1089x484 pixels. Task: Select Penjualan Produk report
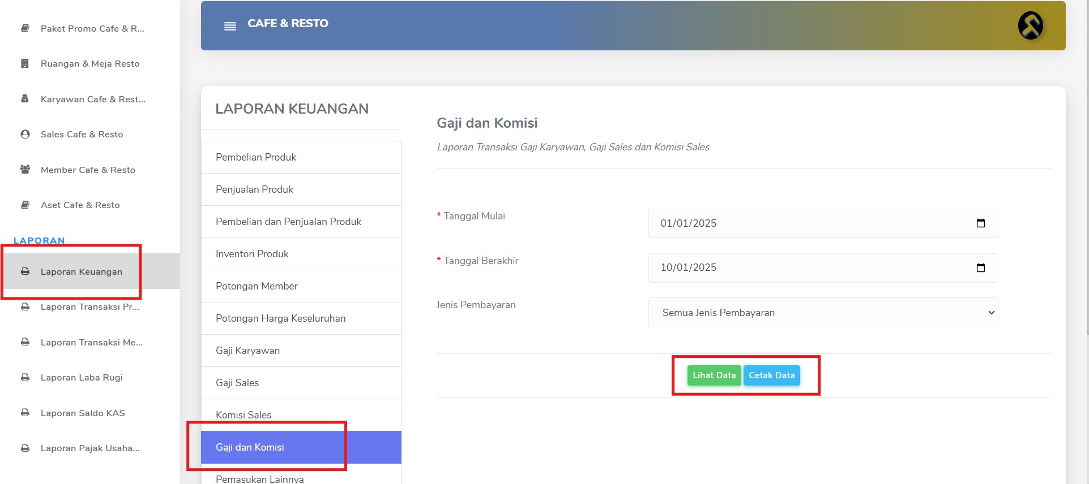point(301,189)
